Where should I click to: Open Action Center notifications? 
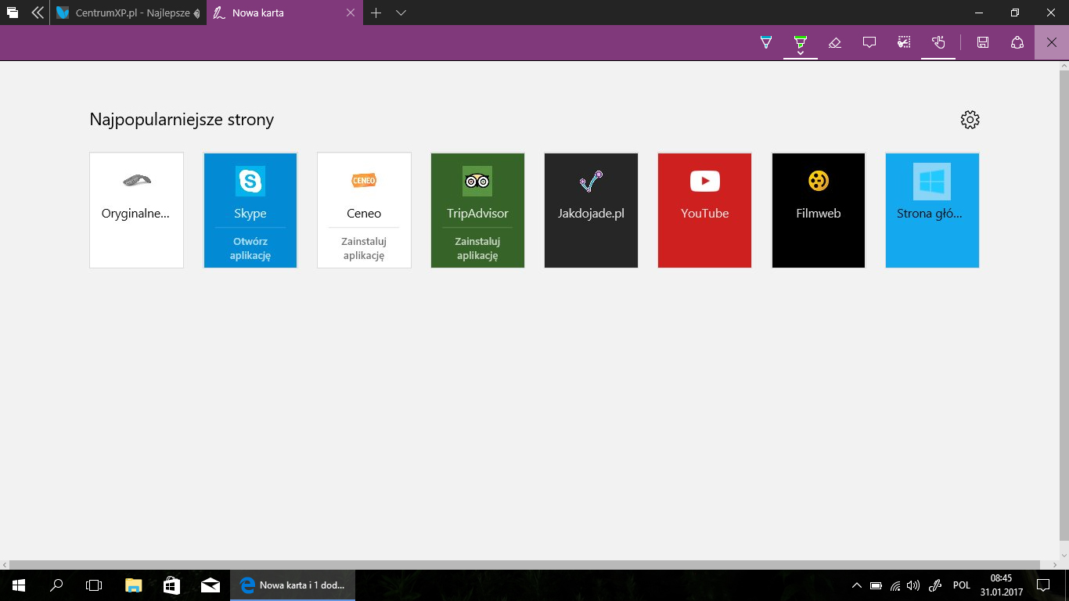pos(1042,585)
